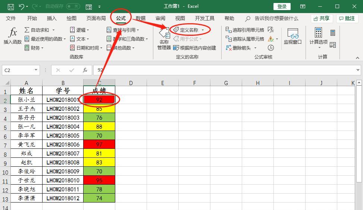
Task: Open the 其他函数 dropdown
Action: [121, 48]
